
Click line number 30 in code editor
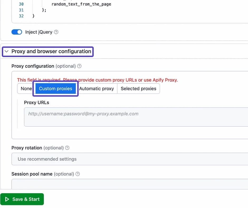pos(21,4)
